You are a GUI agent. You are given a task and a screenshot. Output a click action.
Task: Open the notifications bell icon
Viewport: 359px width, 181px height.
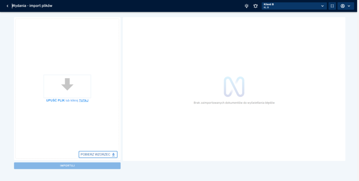coord(256,6)
